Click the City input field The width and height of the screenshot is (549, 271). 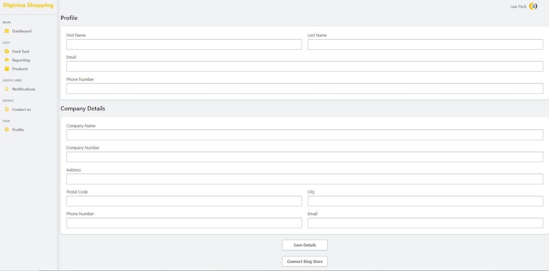click(425, 201)
